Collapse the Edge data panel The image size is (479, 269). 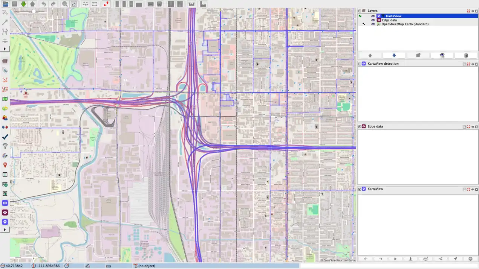click(x=360, y=127)
